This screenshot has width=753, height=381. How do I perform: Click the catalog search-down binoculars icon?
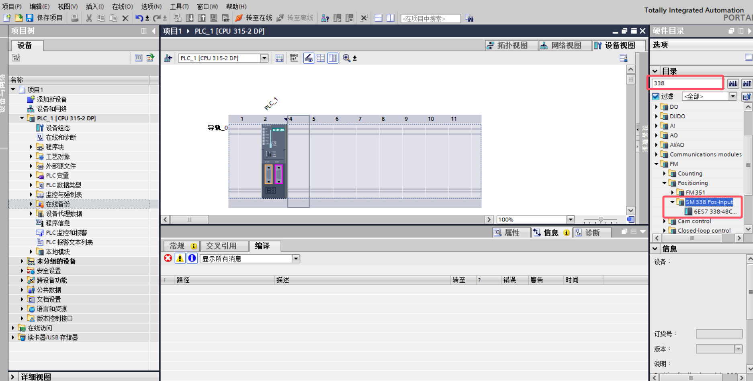pyautogui.click(x=733, y=83)
